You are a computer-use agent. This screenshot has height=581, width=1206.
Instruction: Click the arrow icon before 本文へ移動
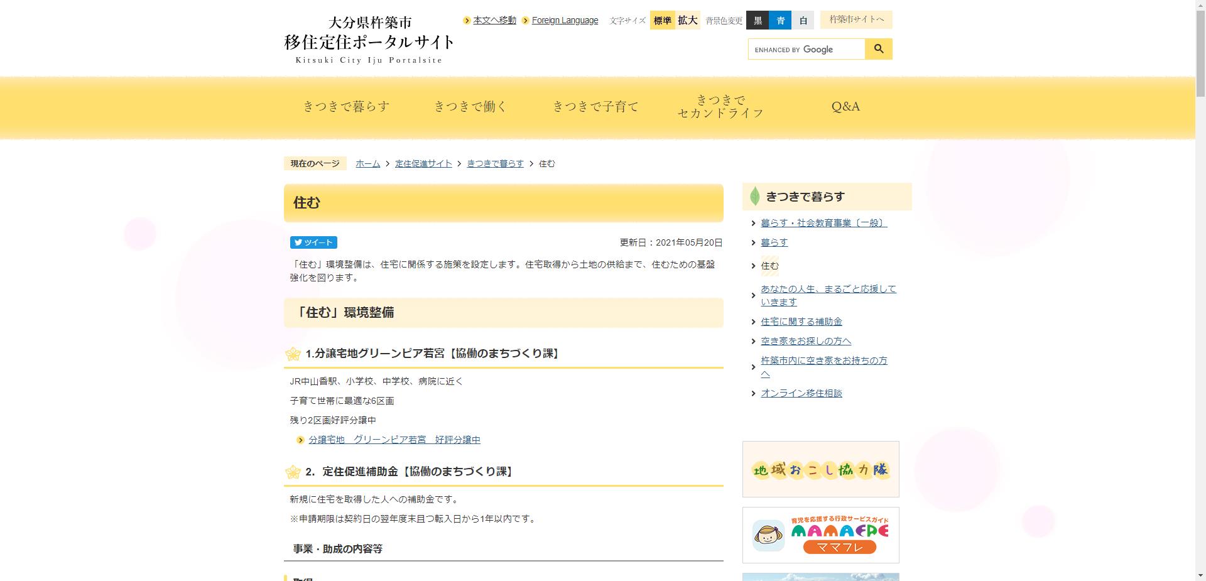coord(466,20)
